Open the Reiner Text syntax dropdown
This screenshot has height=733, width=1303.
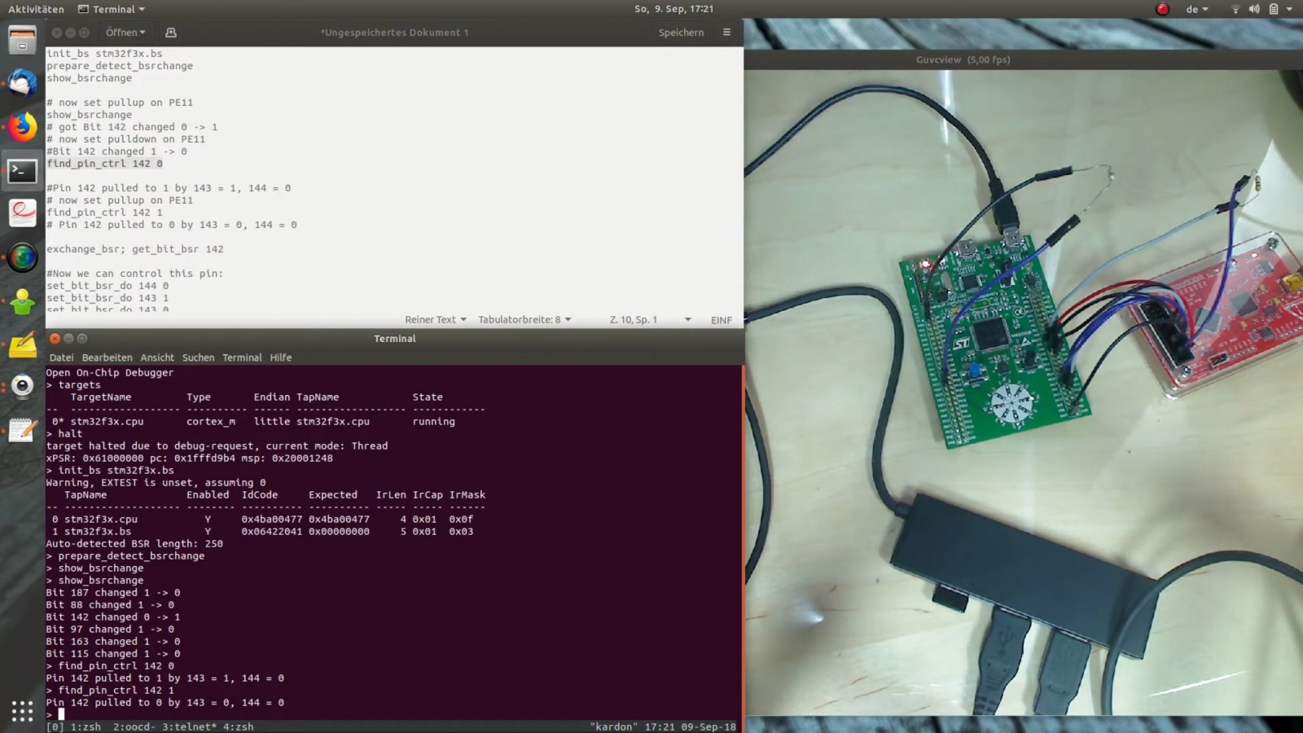(x=435, y=319)
